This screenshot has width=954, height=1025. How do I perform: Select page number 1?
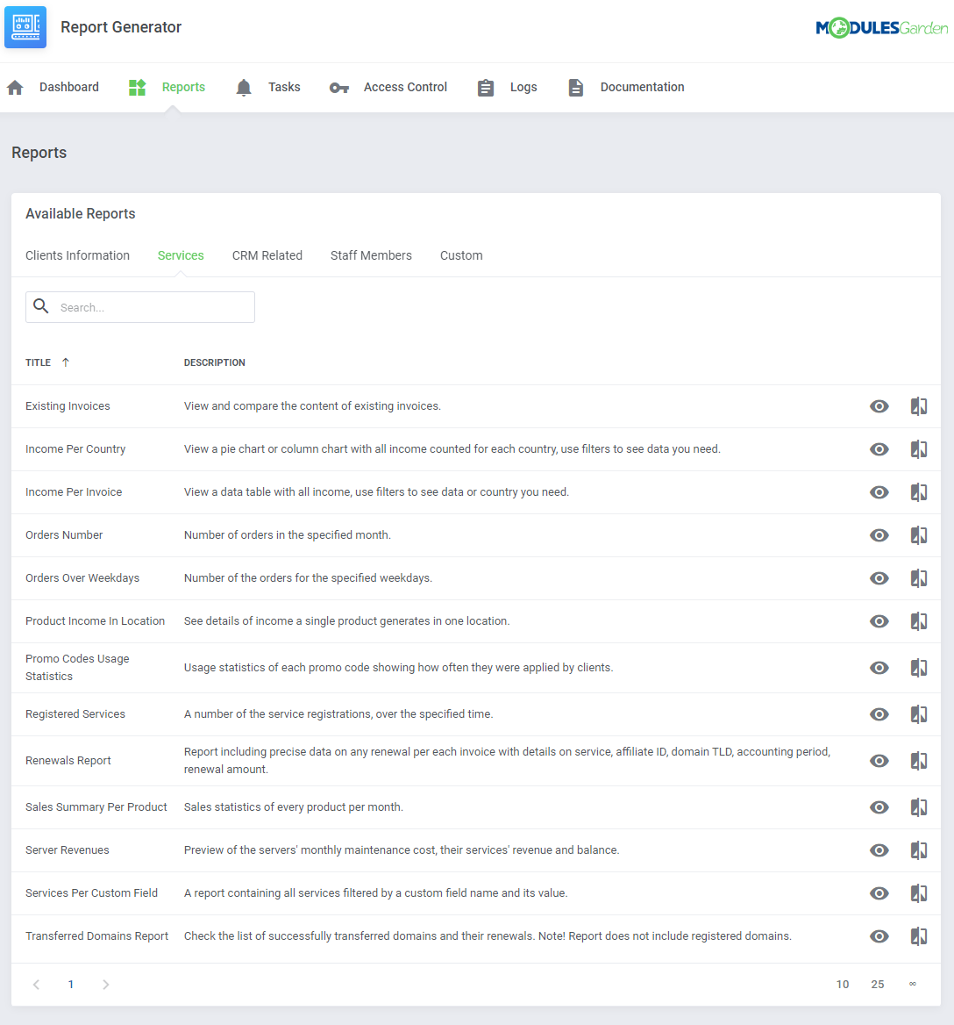pyautogui.click(x=70, y=985)
